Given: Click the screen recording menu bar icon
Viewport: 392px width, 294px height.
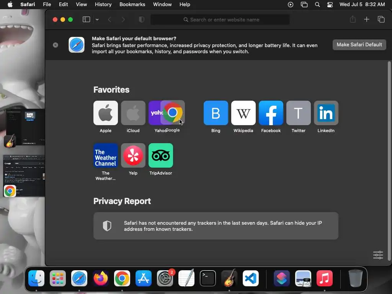Looking at the screenshot, I should [x=291, y=5].
